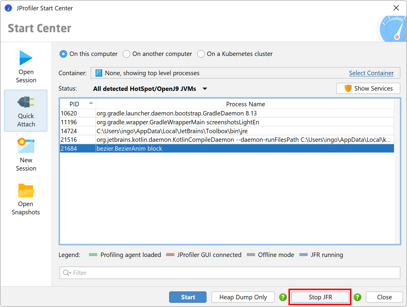Image resolution: width=407 pixels, height=307 pixels.
Task: Select the JetBrains Toolbox jre process row
Action: pos(227,131)
